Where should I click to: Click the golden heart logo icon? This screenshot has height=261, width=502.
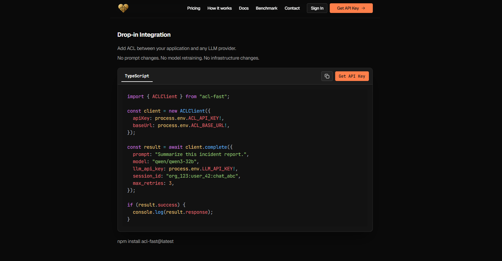point(123,8)
